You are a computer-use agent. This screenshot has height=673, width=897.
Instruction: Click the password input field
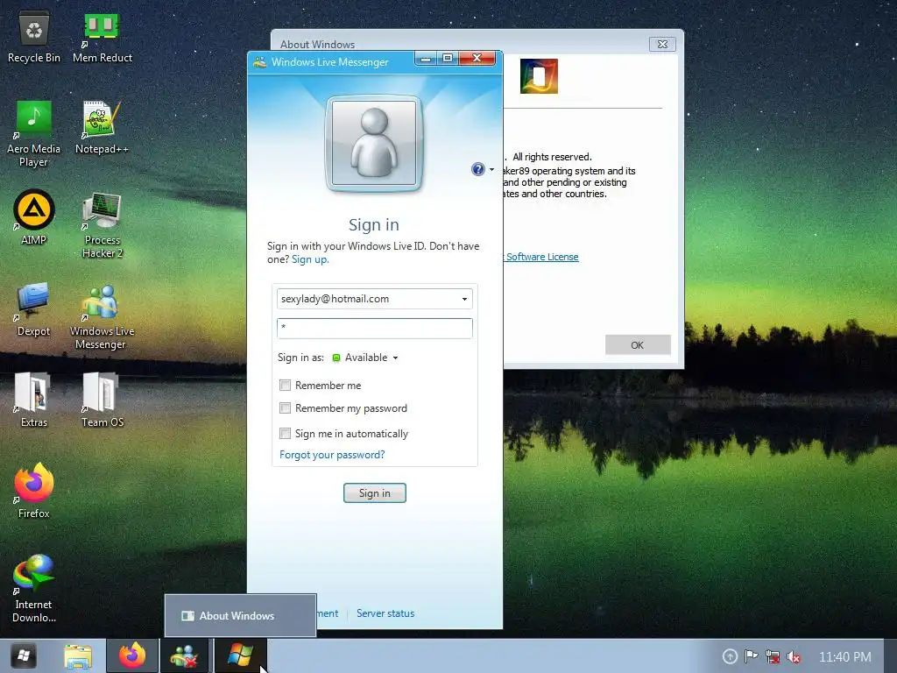(x=375, y=328)
